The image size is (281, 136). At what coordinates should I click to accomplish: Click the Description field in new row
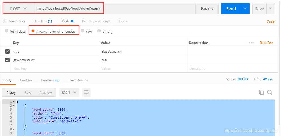tap(233, 68)
